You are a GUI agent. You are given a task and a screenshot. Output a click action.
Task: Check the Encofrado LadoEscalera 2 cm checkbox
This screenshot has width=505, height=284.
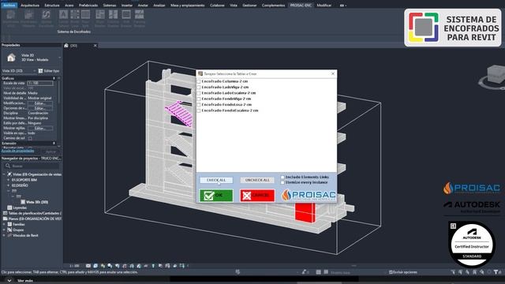199,93
